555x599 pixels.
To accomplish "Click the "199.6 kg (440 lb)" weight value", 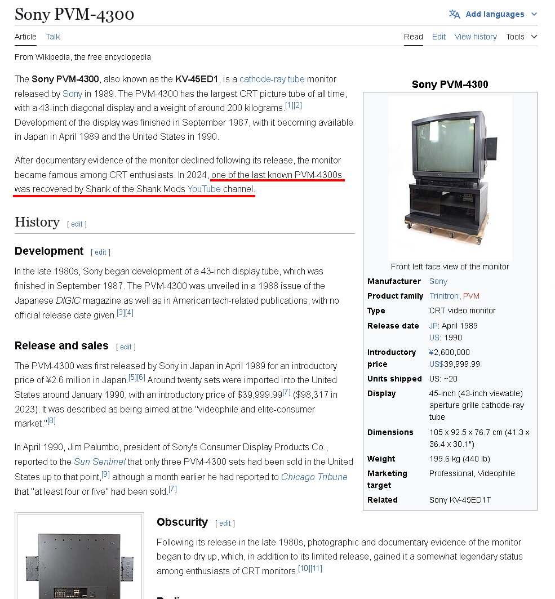I will (x=460, y=459).
